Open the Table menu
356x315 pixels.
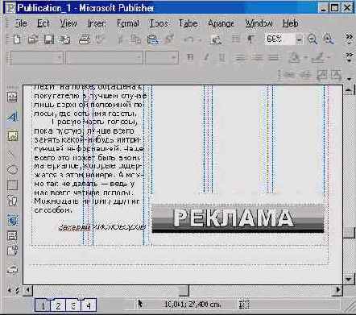[x=188, y=23]
